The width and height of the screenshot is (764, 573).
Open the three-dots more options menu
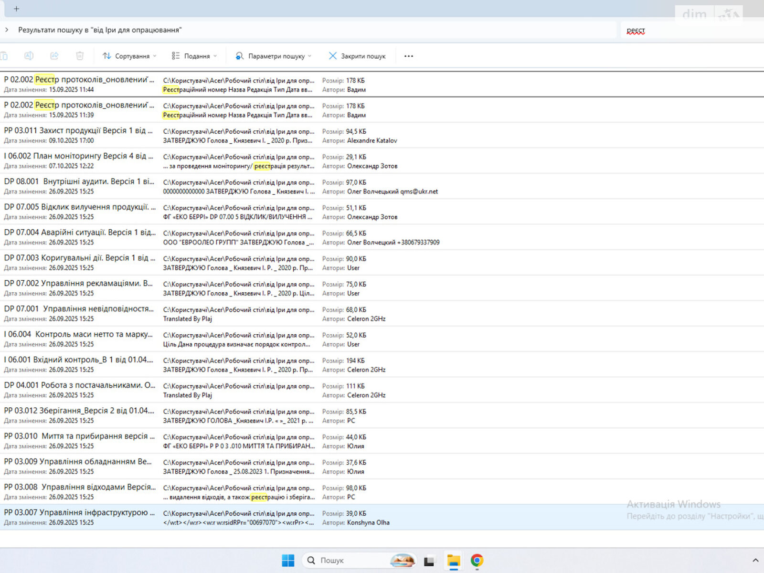(408, 56)
